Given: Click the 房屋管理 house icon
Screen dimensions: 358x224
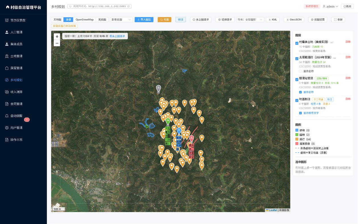Looking at the screenshot, I should pos(7,68).
